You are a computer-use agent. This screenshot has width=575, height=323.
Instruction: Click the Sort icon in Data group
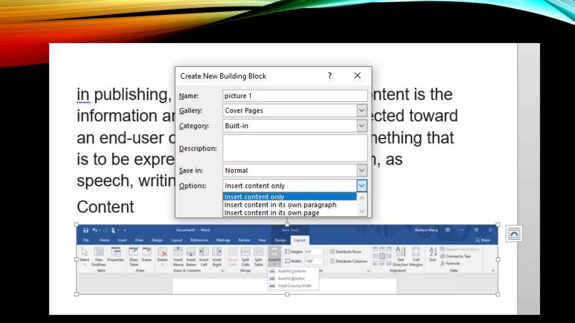click(x=433, y=252)
